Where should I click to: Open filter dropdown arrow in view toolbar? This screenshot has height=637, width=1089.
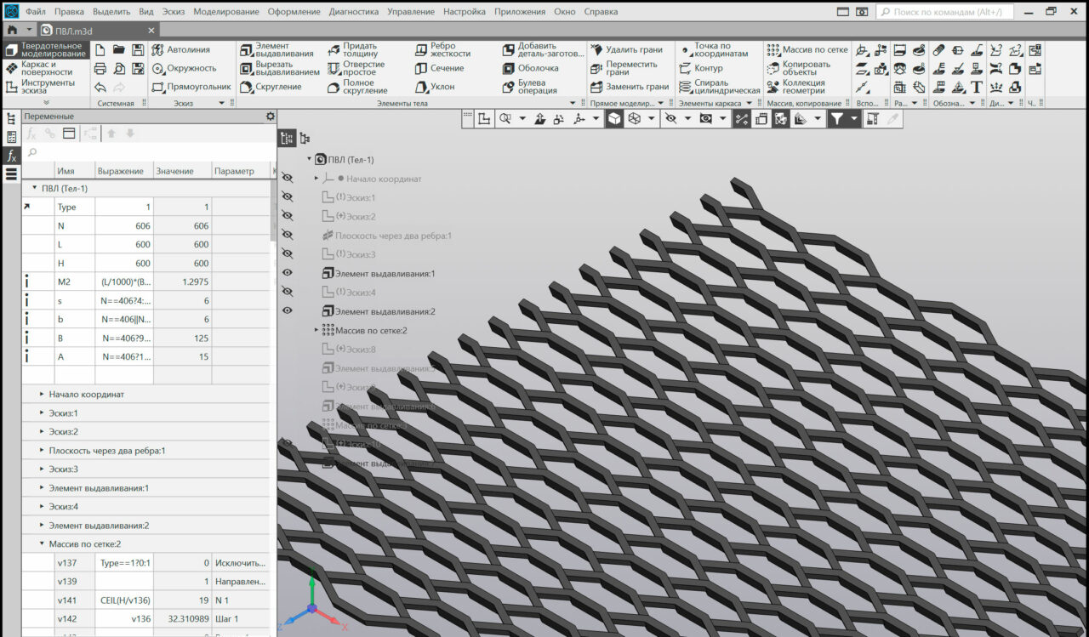click(854, 119)
